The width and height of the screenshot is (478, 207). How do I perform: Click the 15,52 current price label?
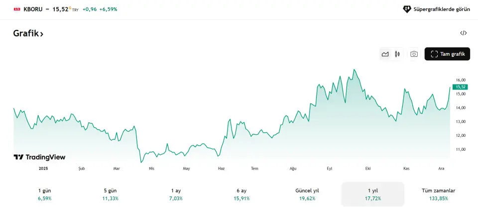(461, 87)
